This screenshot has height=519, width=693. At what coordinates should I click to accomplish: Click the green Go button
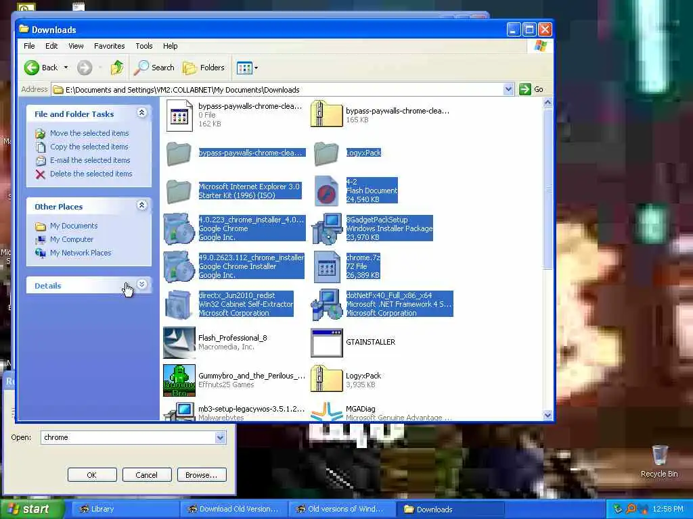click(x=532, y=89)
